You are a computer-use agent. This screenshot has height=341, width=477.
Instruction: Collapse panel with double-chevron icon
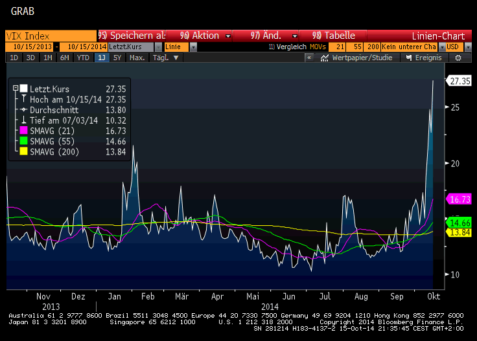pyautogui.click(x=309, y=58)
